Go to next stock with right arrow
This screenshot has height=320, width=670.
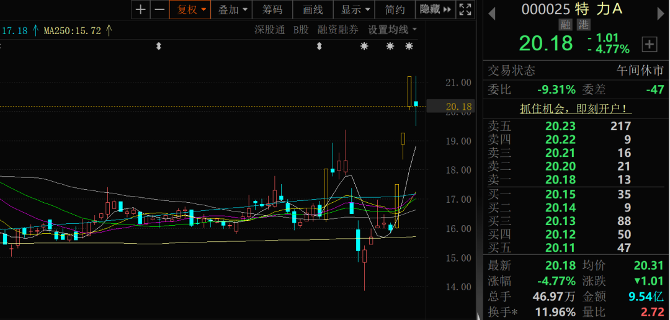tap(659, 12)
